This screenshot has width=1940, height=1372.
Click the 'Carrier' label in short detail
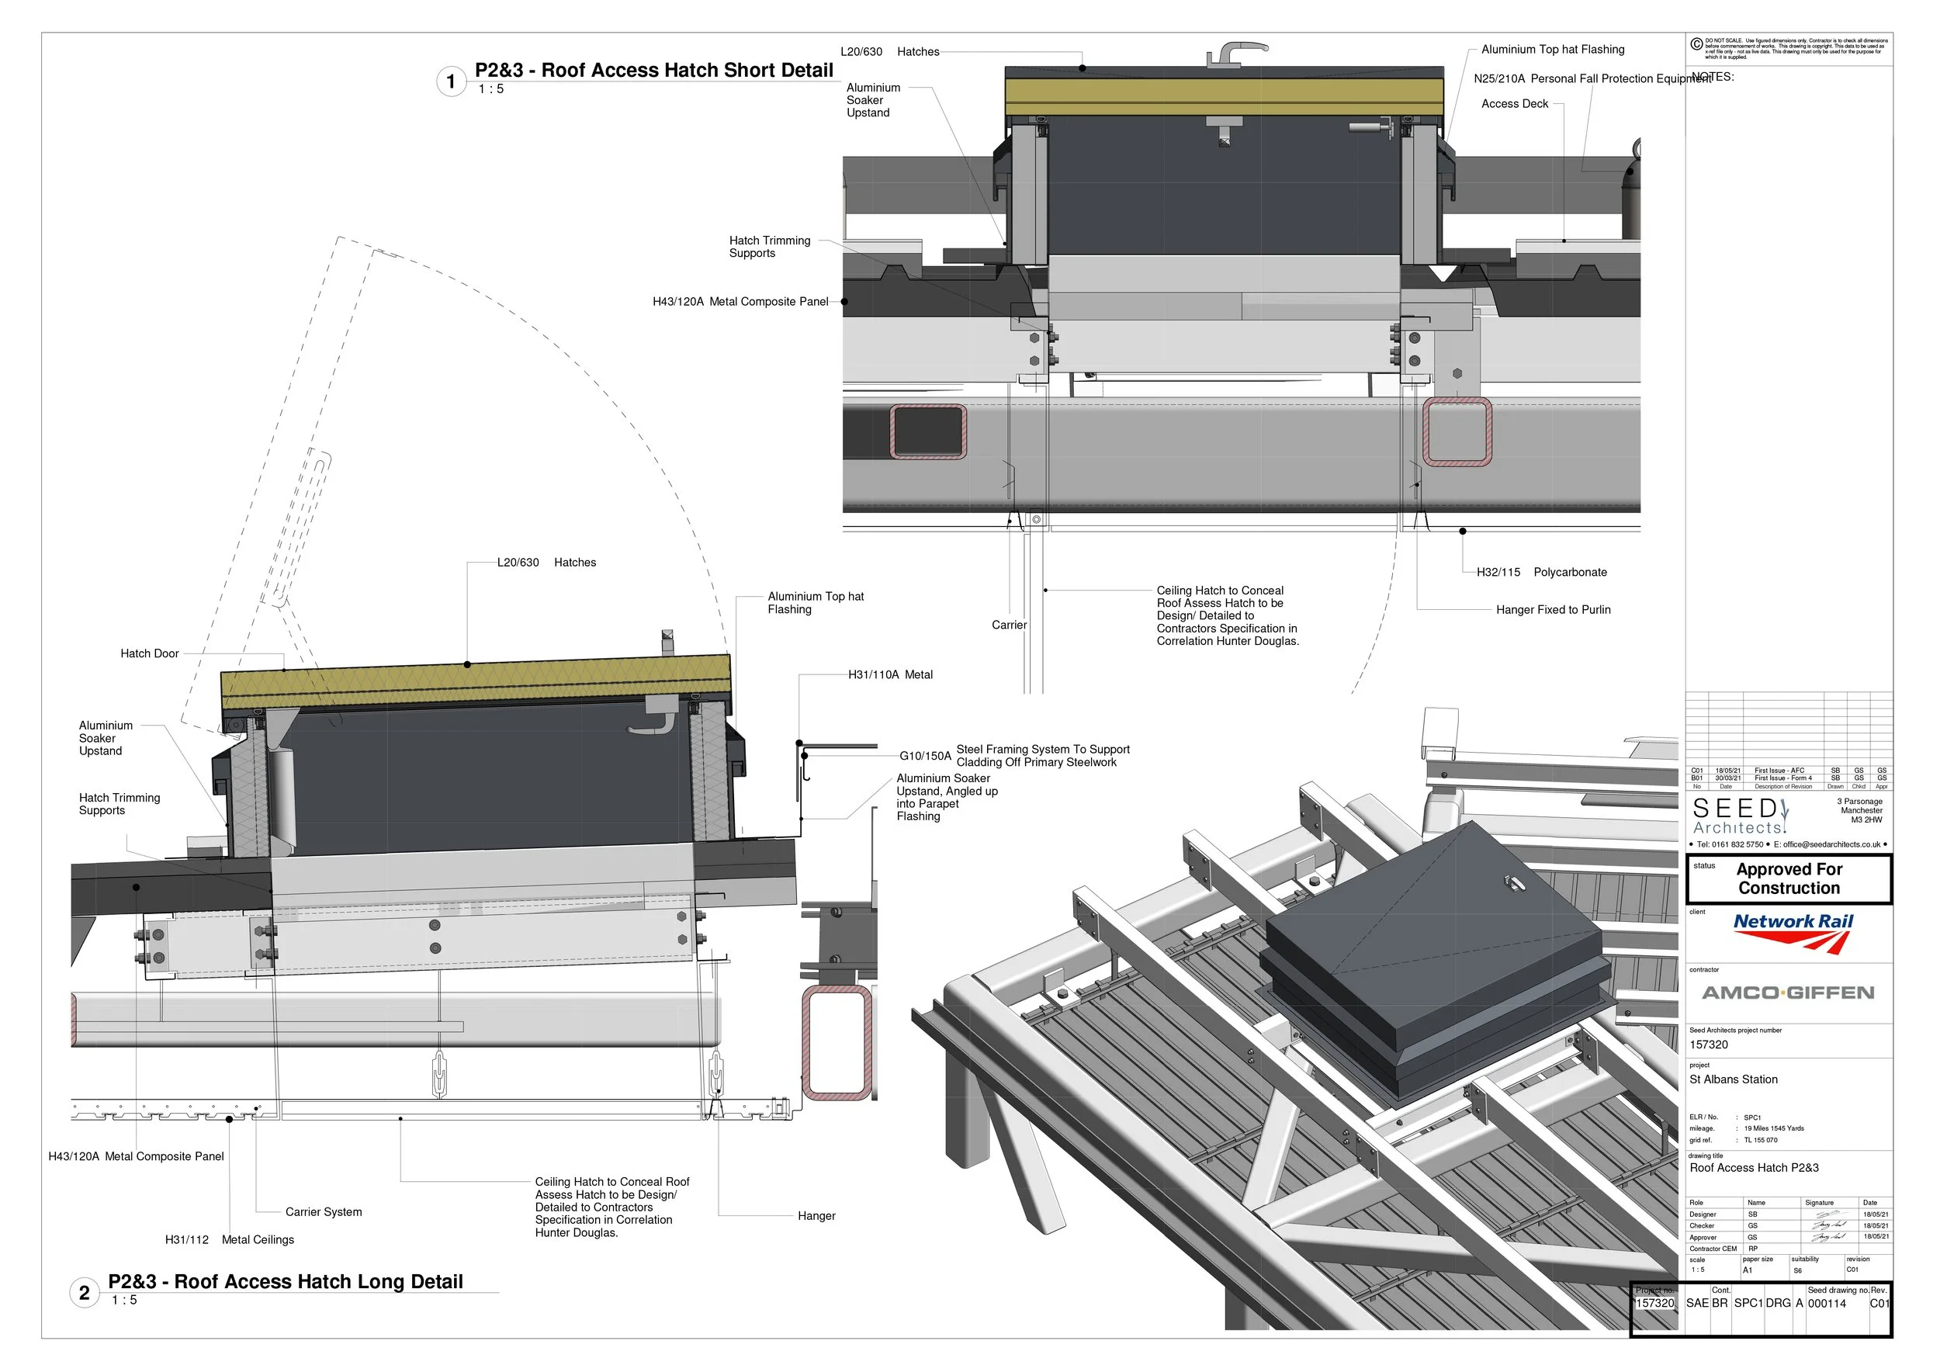(1009, 625)
